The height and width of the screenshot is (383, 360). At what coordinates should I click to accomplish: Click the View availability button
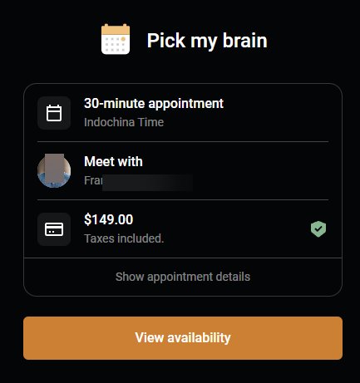click(x=183, y=338)
